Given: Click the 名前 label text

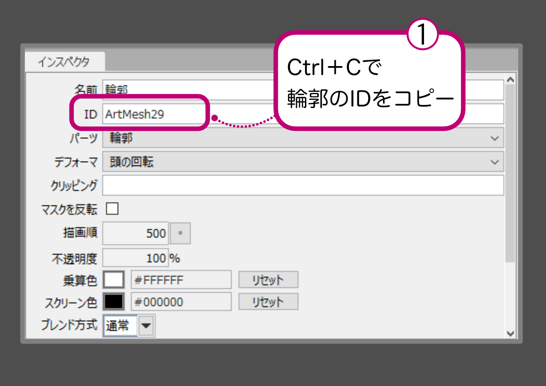Looking at the screenshot, I should pos(86,90).
